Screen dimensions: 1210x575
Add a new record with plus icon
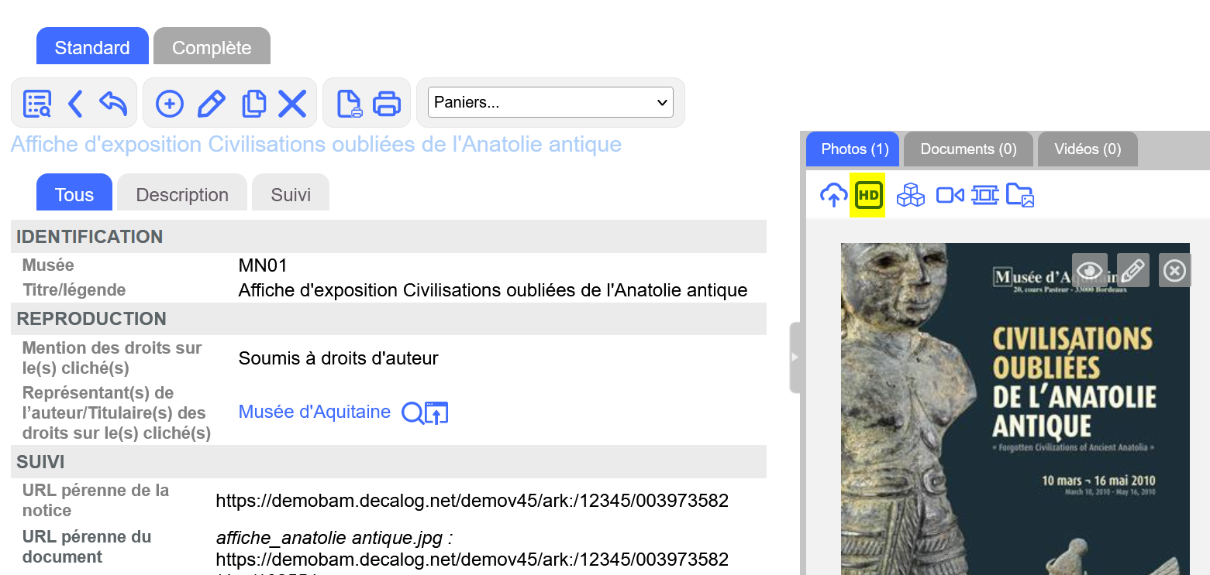(x=169, y=103)
